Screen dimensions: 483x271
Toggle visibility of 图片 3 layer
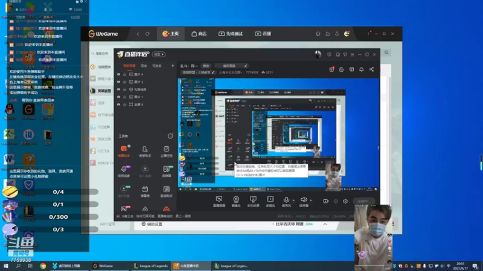pos(118,82)
